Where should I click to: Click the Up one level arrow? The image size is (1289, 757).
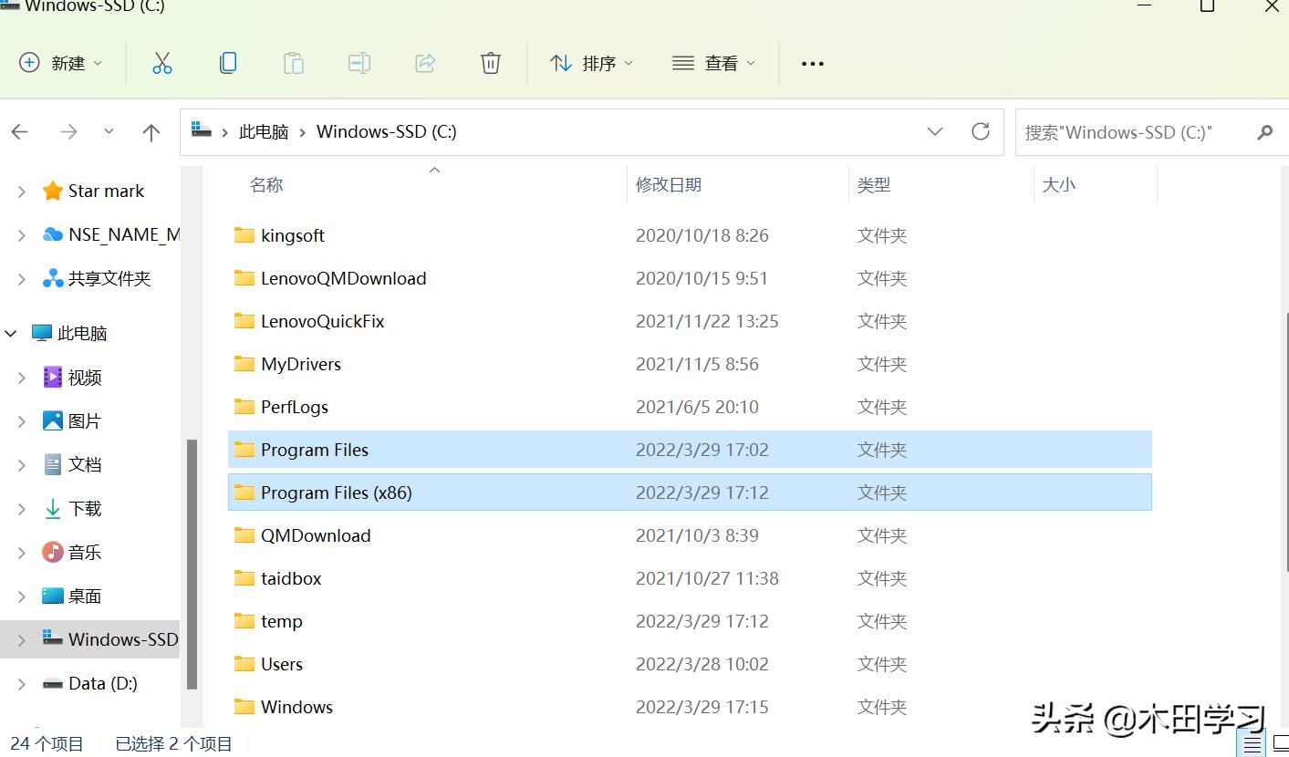tap(151, 131)
